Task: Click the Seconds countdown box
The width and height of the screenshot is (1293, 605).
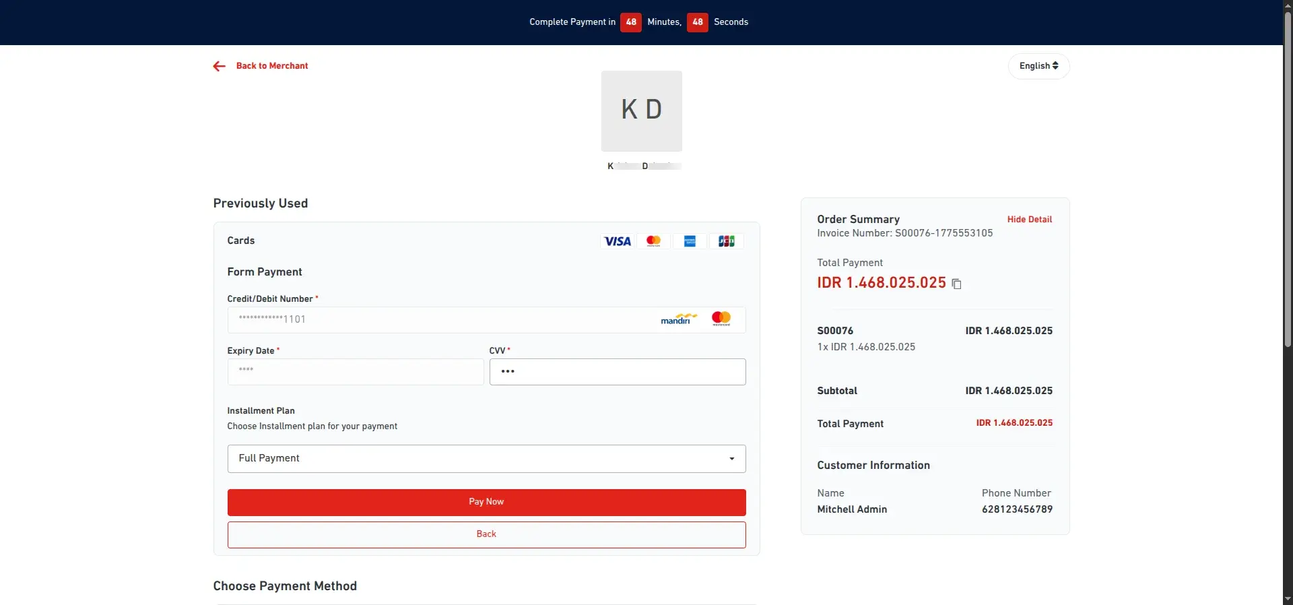Action: pos(697,22)
